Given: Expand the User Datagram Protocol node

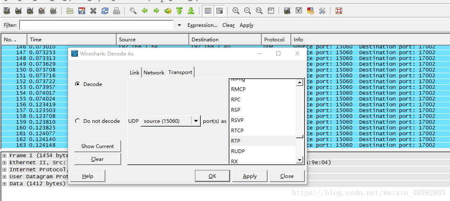Looking at the screenshot, I should click(5, 177).
